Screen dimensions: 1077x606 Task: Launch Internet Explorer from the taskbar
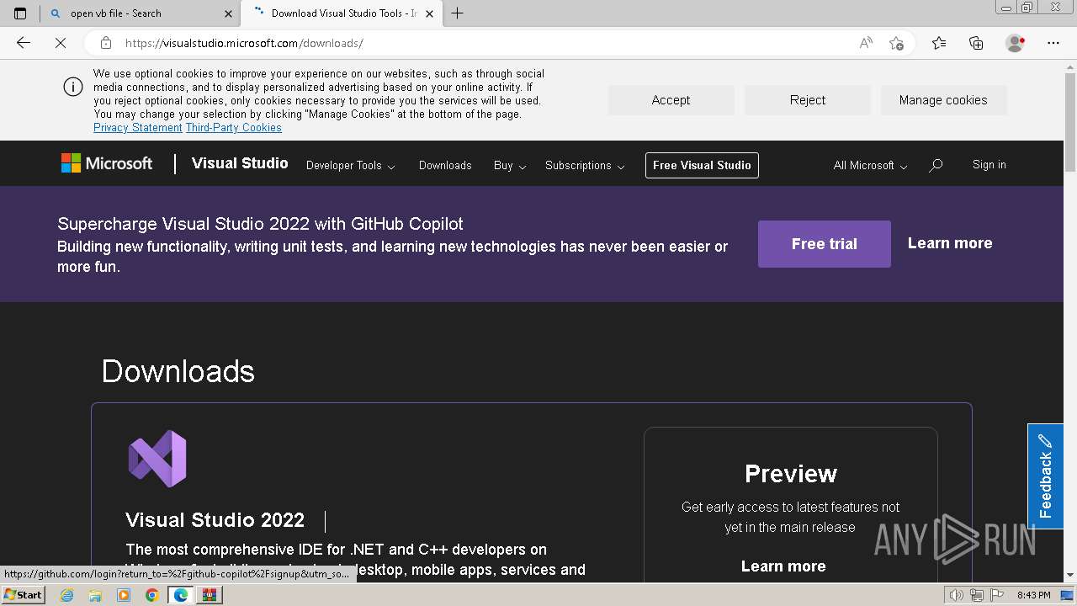tap(66, 595)
